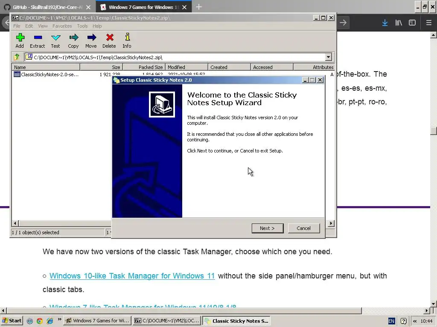Switch to the GitHub Skulltrail192 browser tab
The height and width of the screenshot is (327, 437).
click(x=47, y=7)
